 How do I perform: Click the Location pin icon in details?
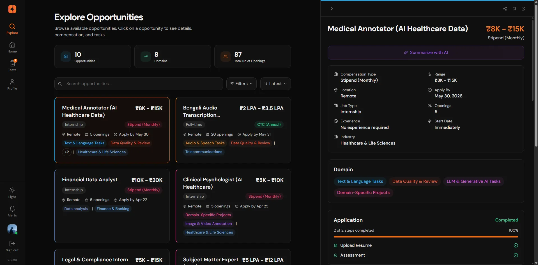(336, 90)
